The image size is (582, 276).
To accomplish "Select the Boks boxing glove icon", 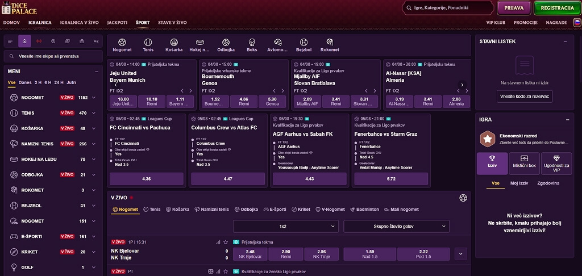I will click(x=252, y=42).
